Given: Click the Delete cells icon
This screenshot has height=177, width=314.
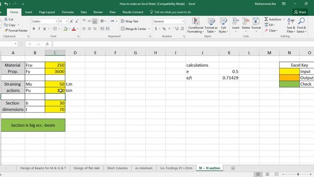Looking at the screenshot, I should [246, 21].
